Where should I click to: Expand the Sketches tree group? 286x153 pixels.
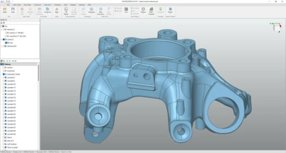point(2,46)
